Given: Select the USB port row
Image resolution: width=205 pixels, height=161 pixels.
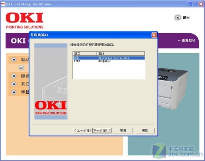Looking at the screenshot, I should pyautogui.click(x=109, y=58).
